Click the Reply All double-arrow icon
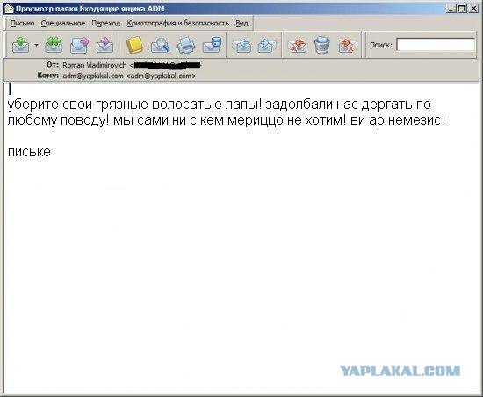Screen dimensions: 483x397 pos(54,45)
